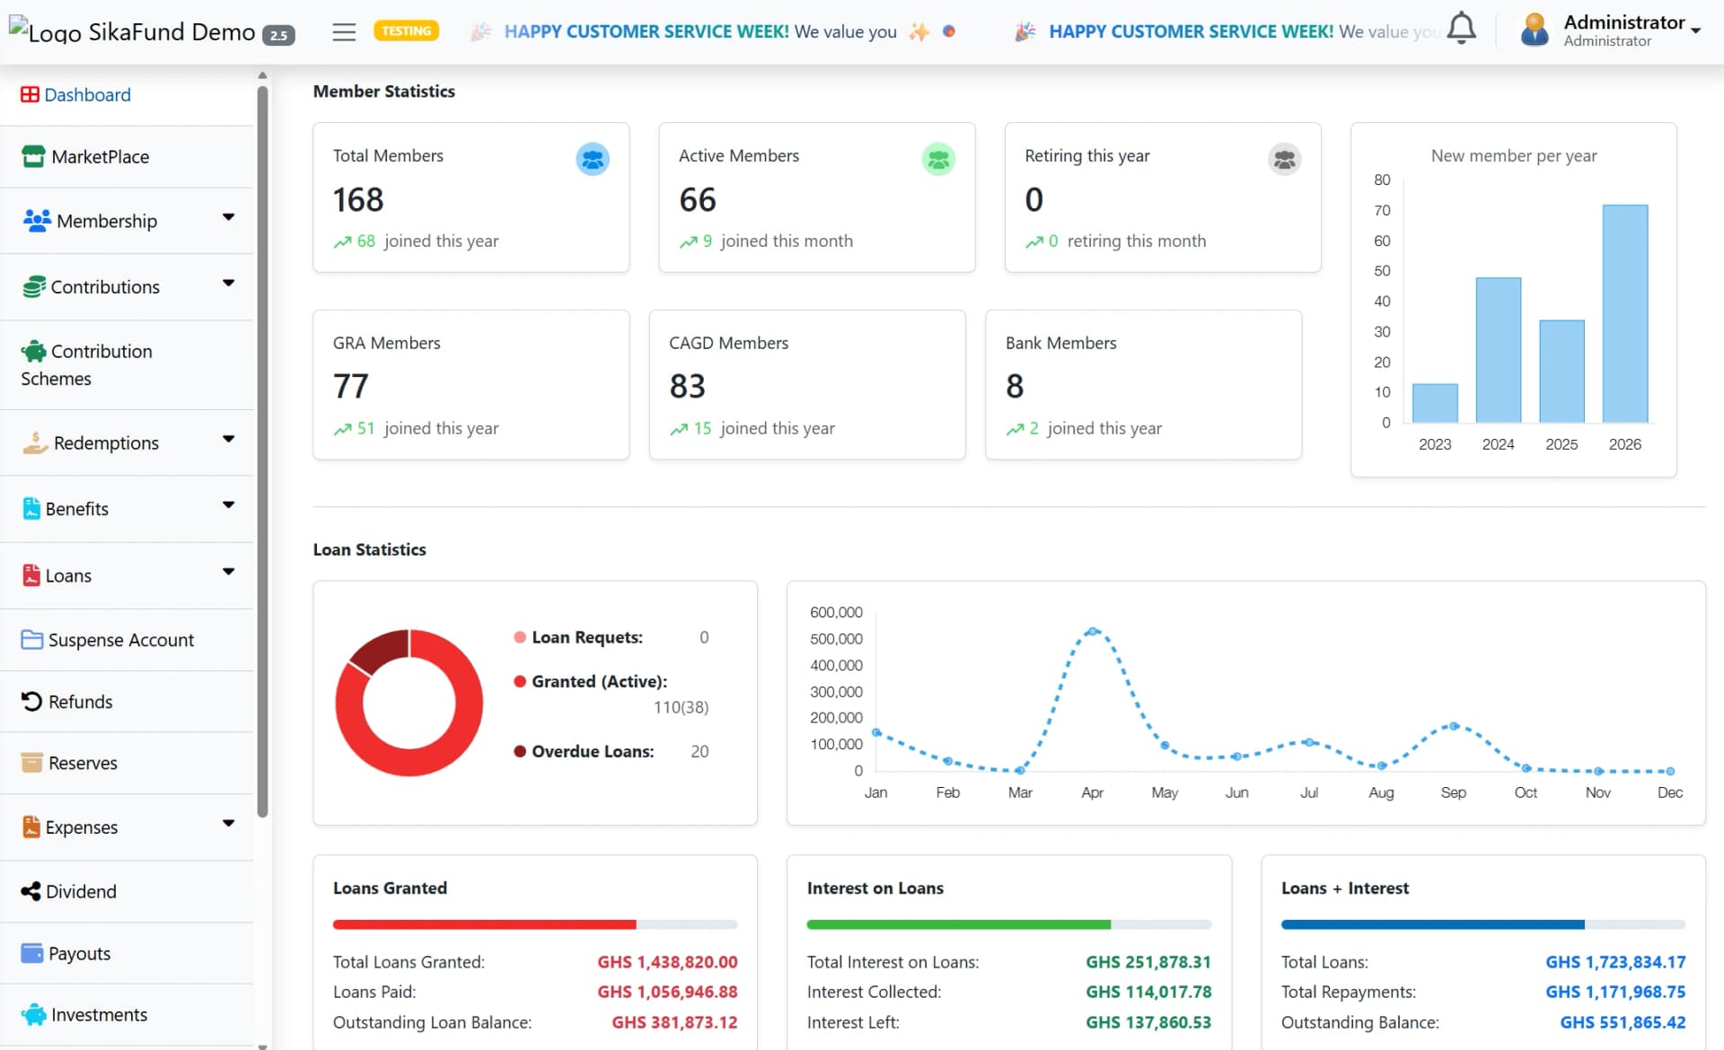
Task: Click the loan donut chart
Action: tap(409, 703)
